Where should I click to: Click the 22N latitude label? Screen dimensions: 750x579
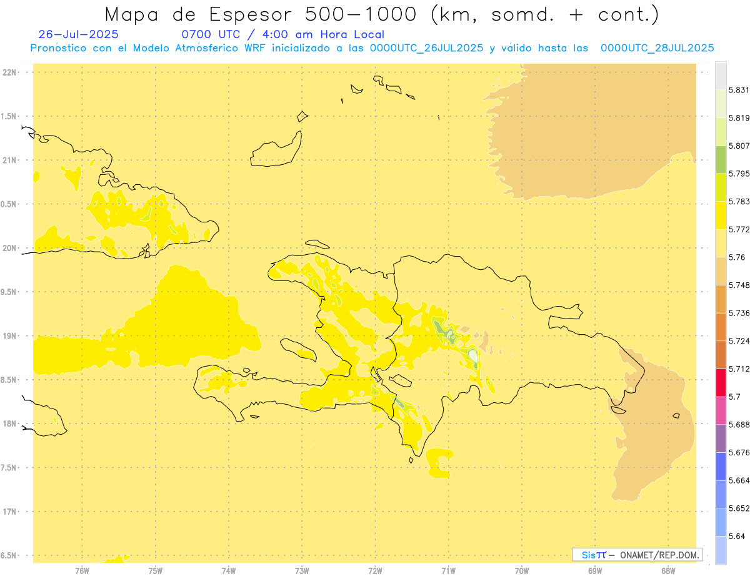(x=10, y=72)
